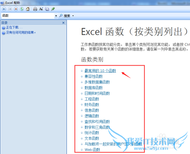This screenshot has height=154, width=190.
Task: Toggle the table of contents book icon
Action: click(x=47, y=9)
